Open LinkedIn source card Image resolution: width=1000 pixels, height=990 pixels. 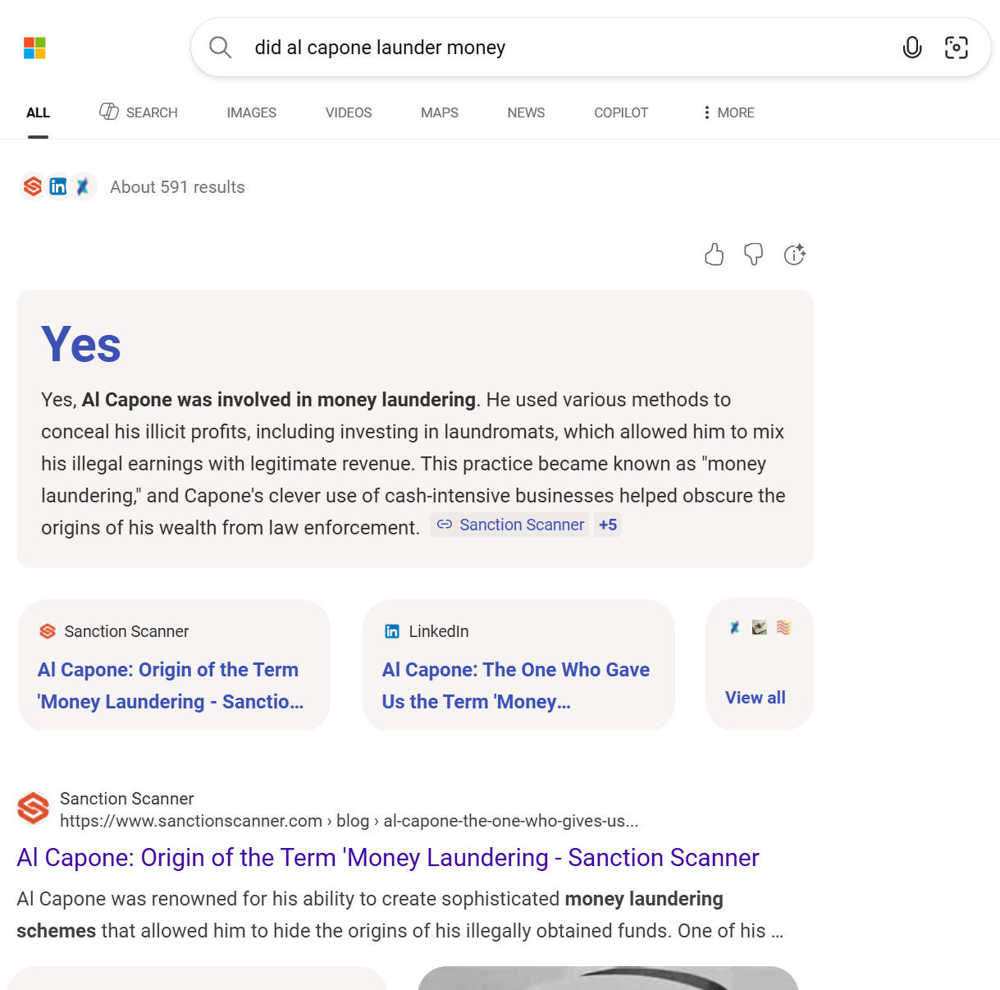click(518, 665)
